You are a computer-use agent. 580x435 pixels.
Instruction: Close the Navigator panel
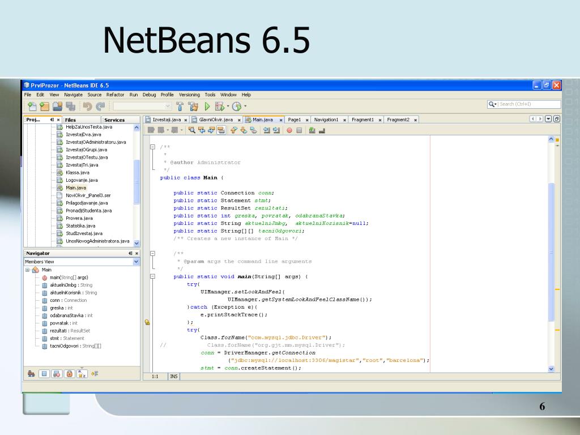137,253
